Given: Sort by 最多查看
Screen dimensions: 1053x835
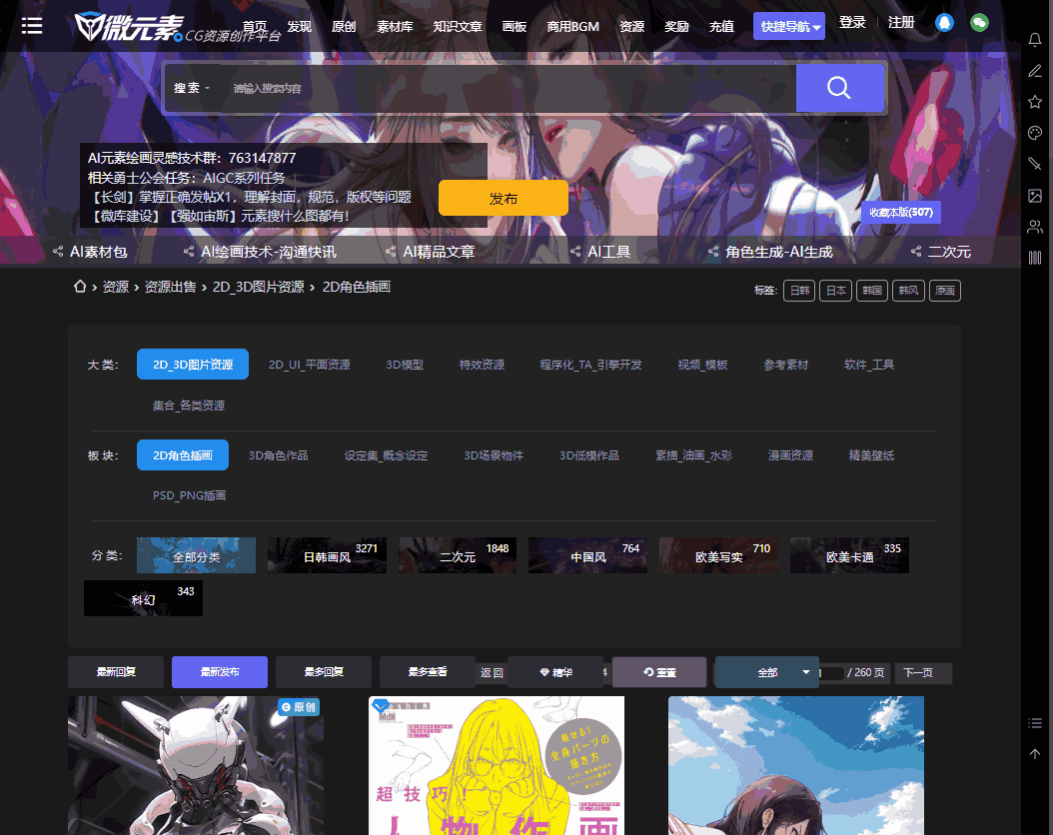Looking at the screenshot, I should point(428,672).
